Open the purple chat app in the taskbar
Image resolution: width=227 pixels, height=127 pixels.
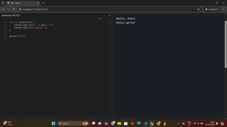[100, 124]
